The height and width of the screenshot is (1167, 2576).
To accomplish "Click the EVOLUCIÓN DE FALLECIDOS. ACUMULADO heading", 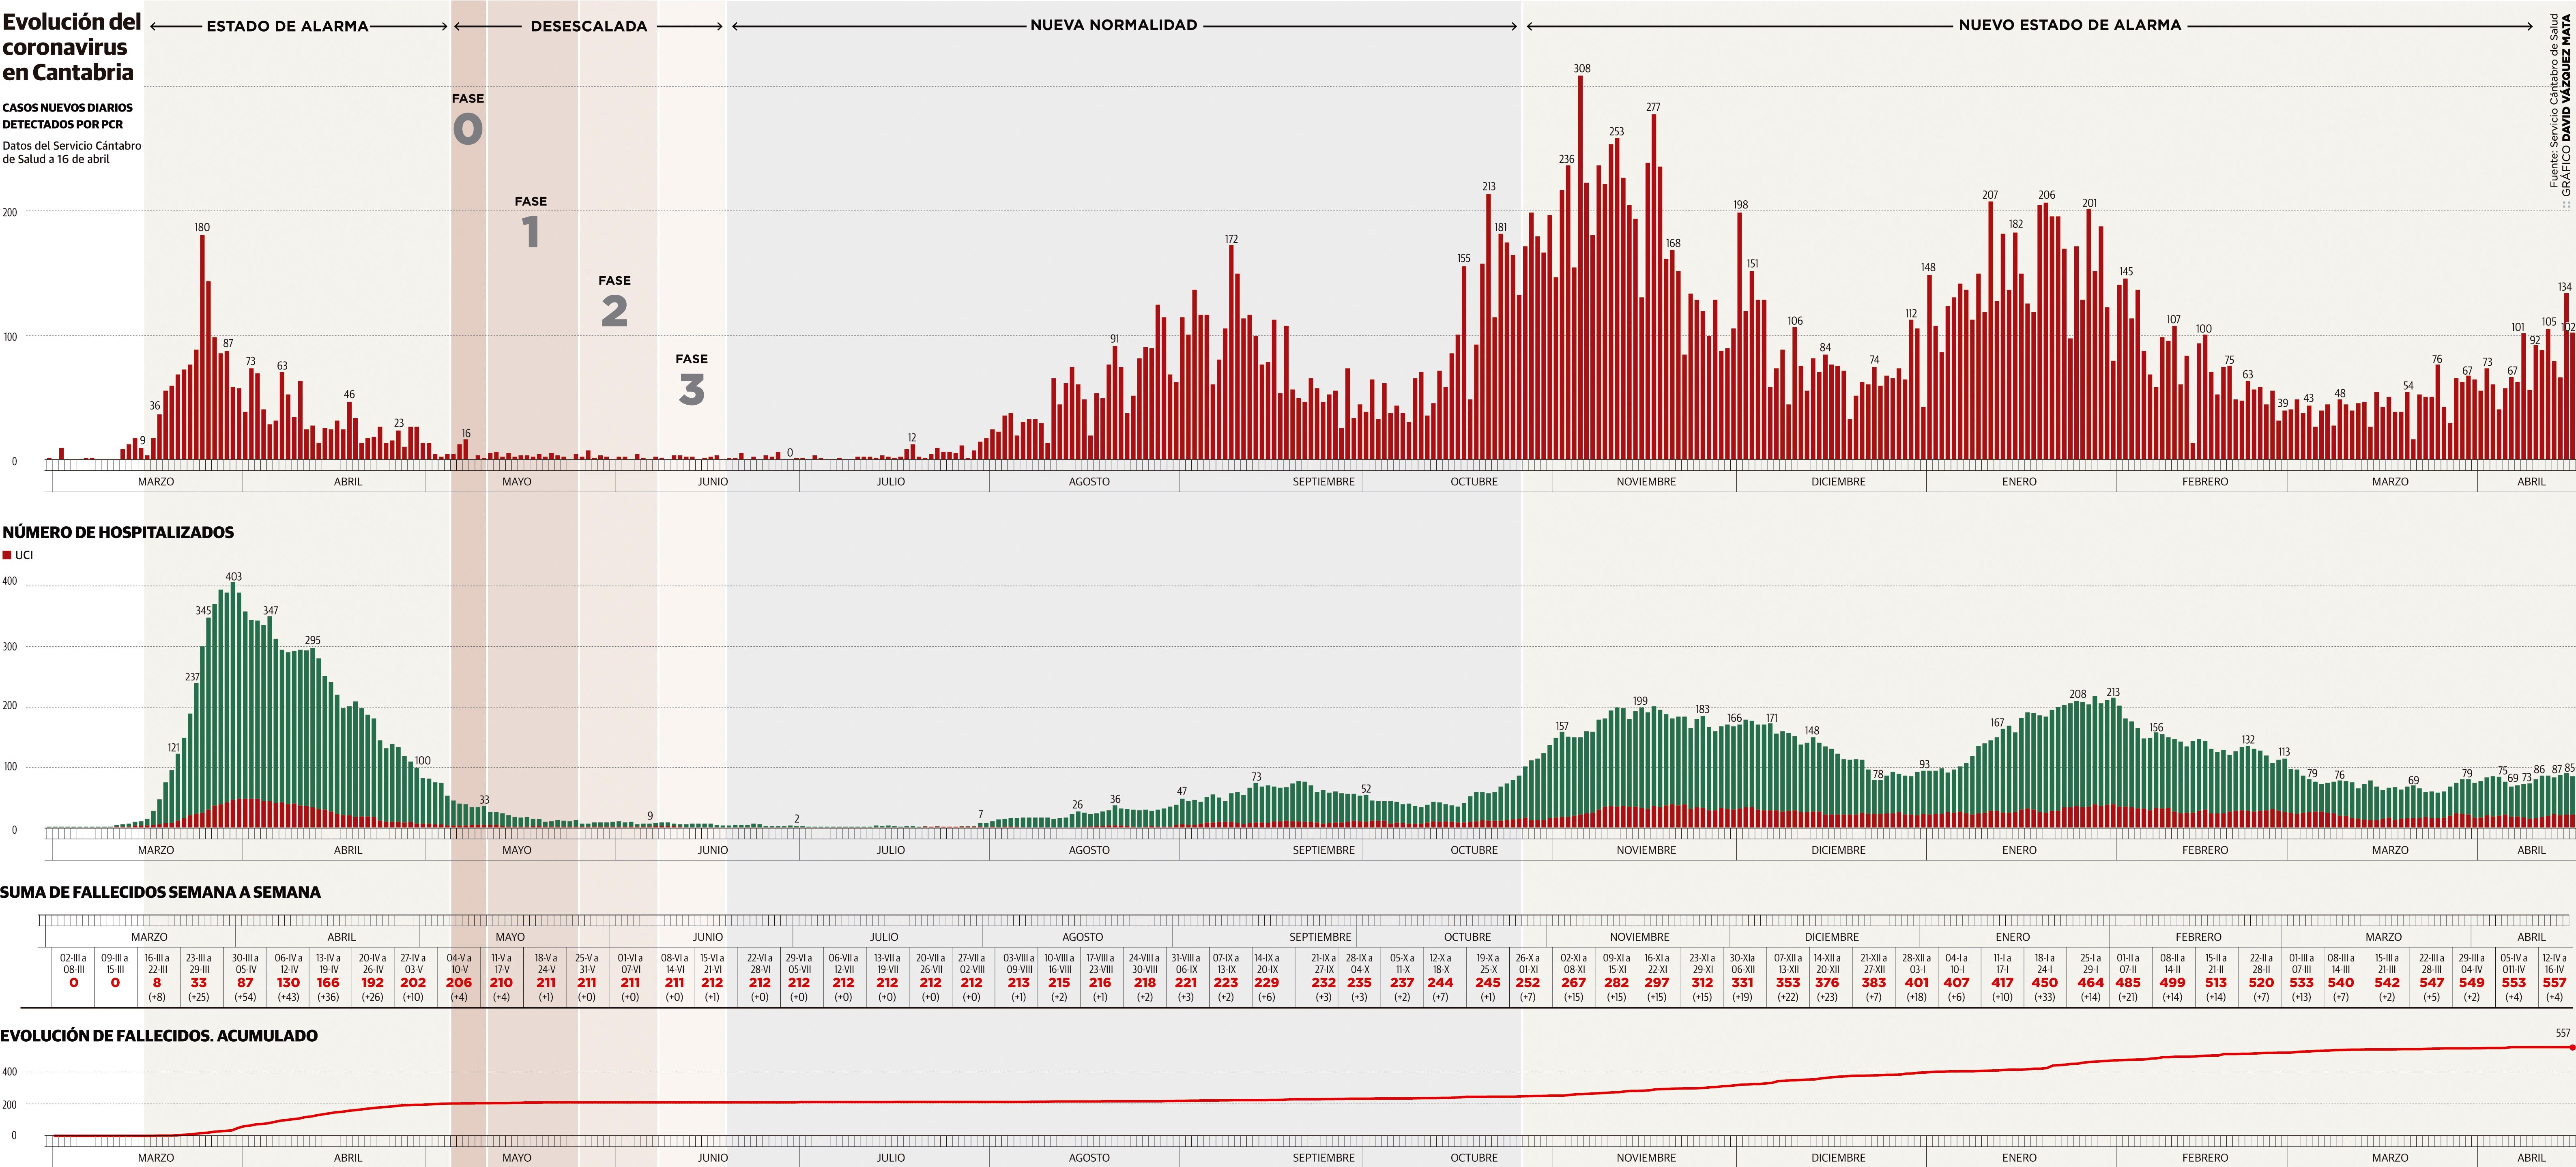I will tap(159, 1036).
